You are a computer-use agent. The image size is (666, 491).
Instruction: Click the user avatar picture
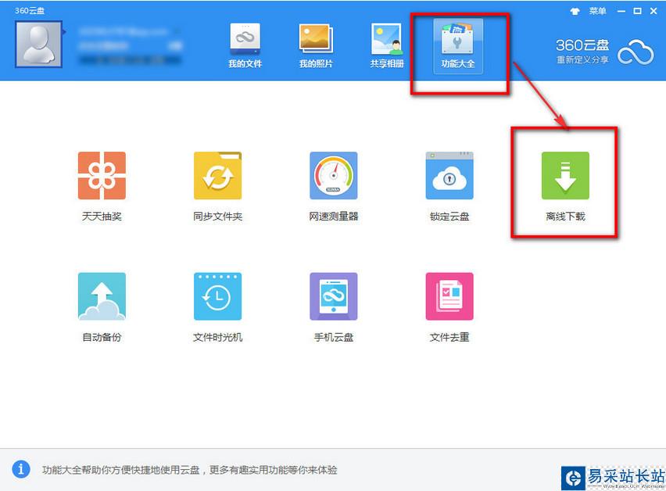point(38,44)
